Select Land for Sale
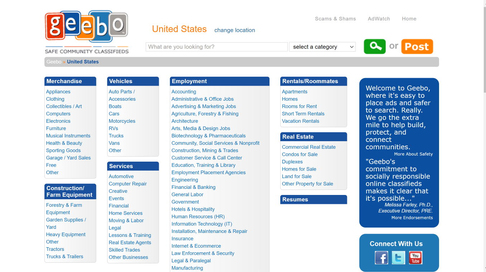The width and height of the screenshot is (486, 272). (x=297, y=176)
